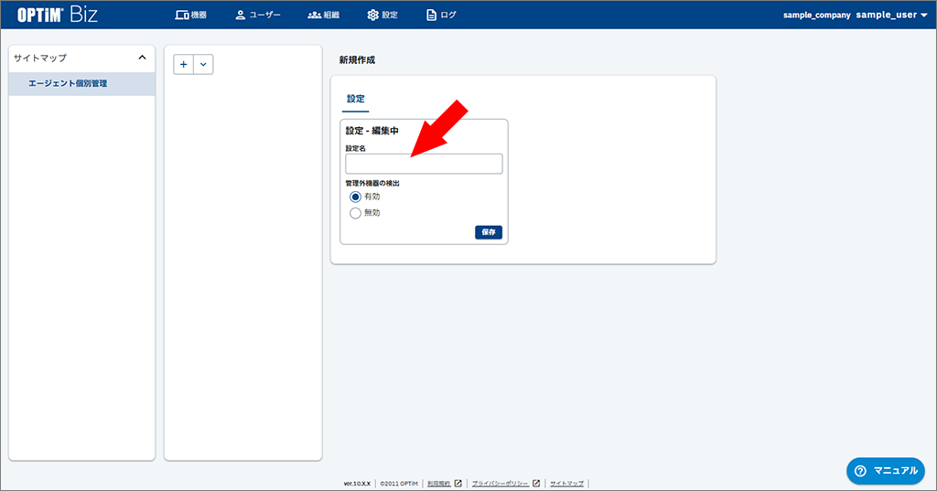Open the sample_user account dropdown
Image resolution: width=937 pixels, height=491 pixels.
[x=891, y=15]
